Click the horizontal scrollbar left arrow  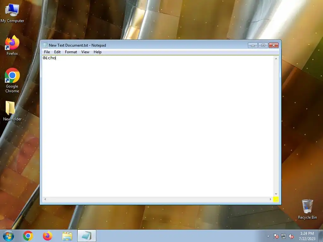tap(45, 199)
